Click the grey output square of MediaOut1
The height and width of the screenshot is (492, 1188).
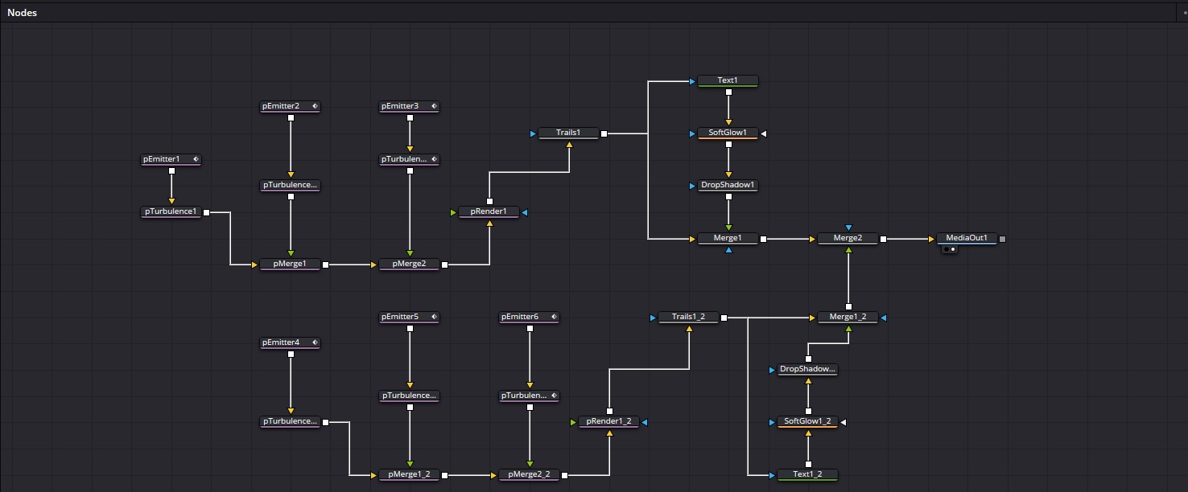(1002, 239)
